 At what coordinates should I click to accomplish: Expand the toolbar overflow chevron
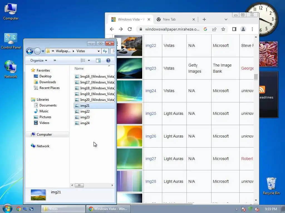55,60
